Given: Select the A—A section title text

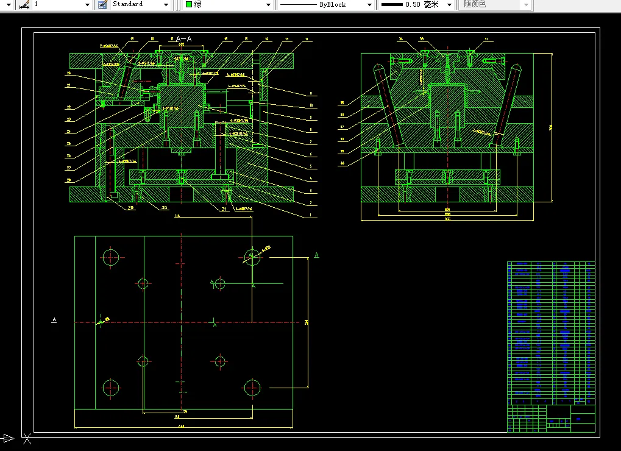Looking at the screenshot, I should [x=184, y=39].
